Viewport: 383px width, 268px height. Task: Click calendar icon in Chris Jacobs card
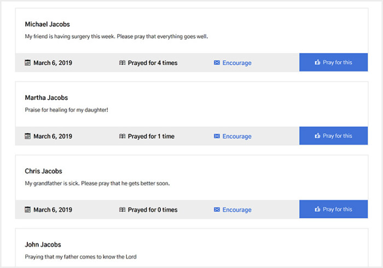tap(28, 210)
